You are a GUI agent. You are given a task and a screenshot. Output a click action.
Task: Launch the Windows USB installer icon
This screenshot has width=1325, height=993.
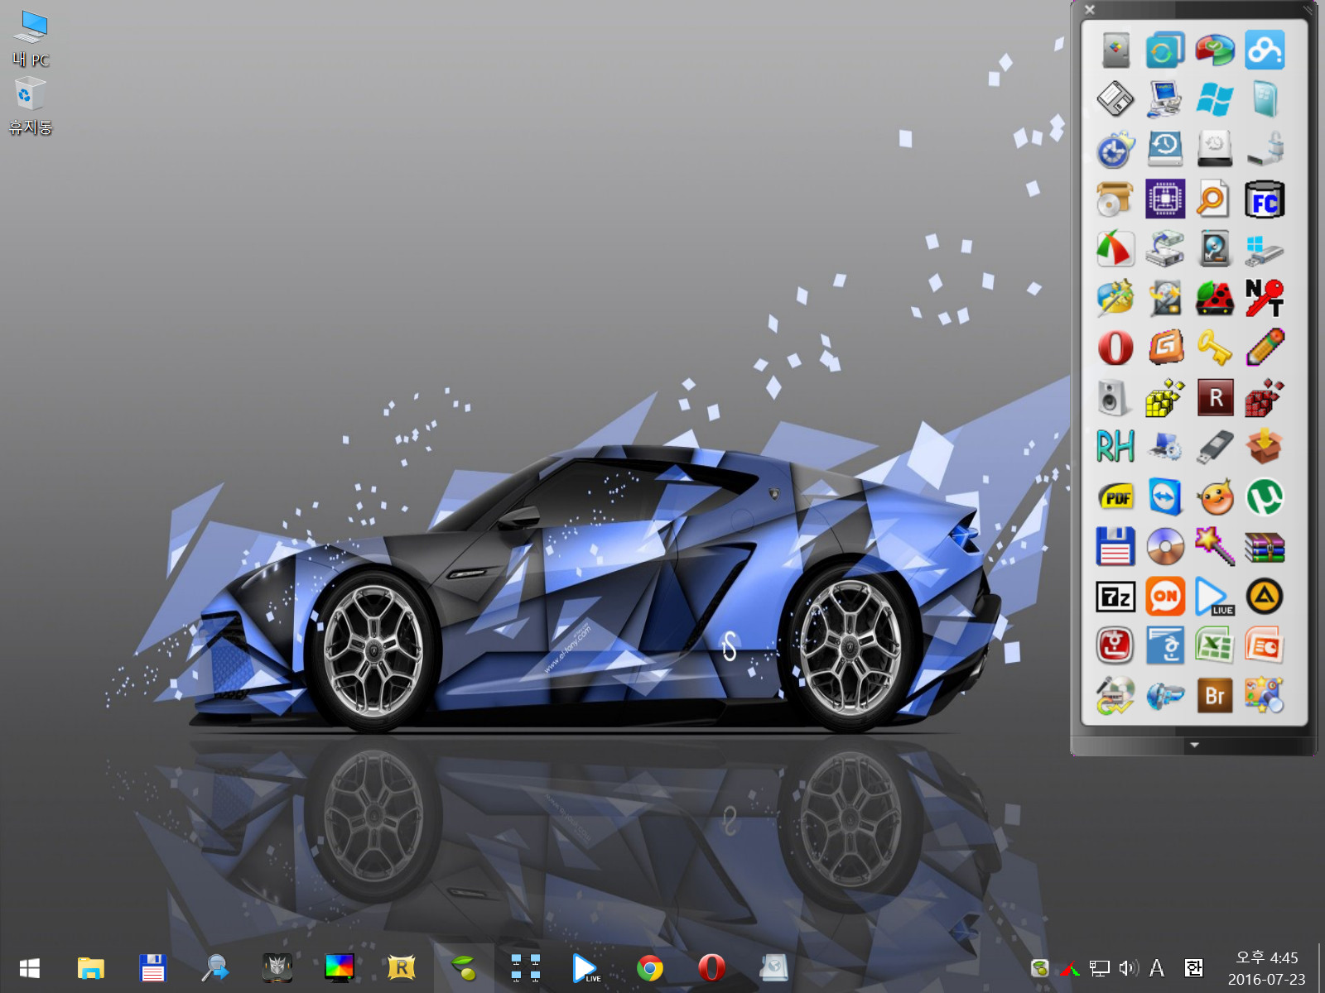coord(1265,249)
